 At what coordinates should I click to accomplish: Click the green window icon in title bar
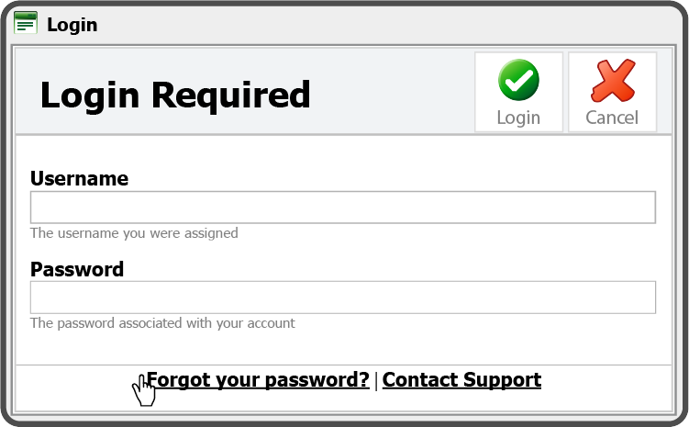pos(26,23)
